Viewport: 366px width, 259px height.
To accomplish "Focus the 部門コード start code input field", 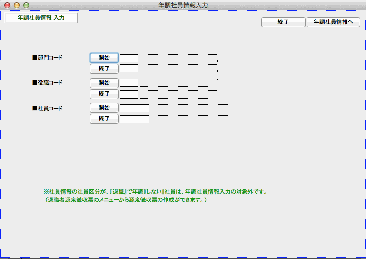I will [129, 58].
